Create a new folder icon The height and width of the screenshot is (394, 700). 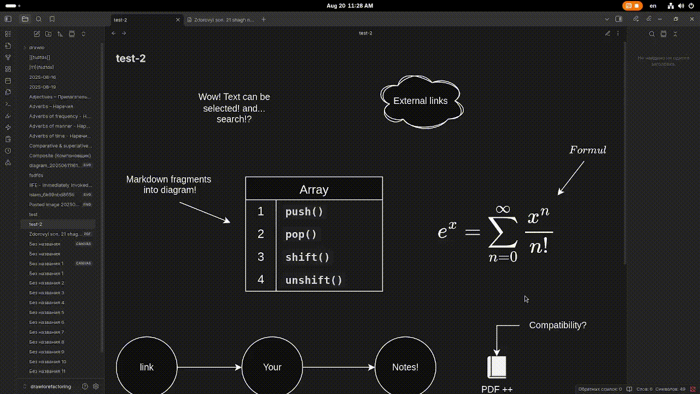click(x=48, y=34)
